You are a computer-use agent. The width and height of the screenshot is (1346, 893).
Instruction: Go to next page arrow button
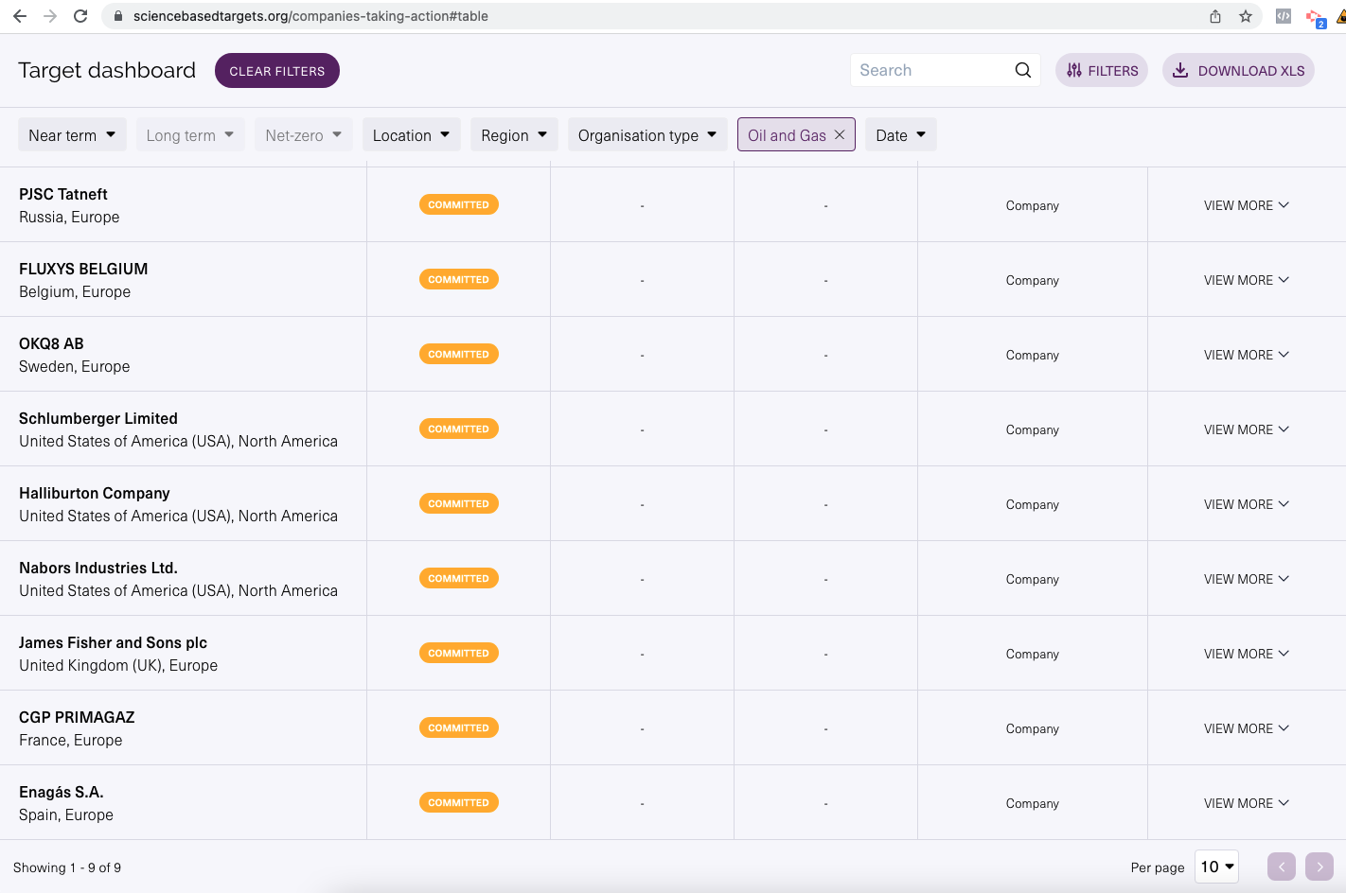tap(1319, 867)
